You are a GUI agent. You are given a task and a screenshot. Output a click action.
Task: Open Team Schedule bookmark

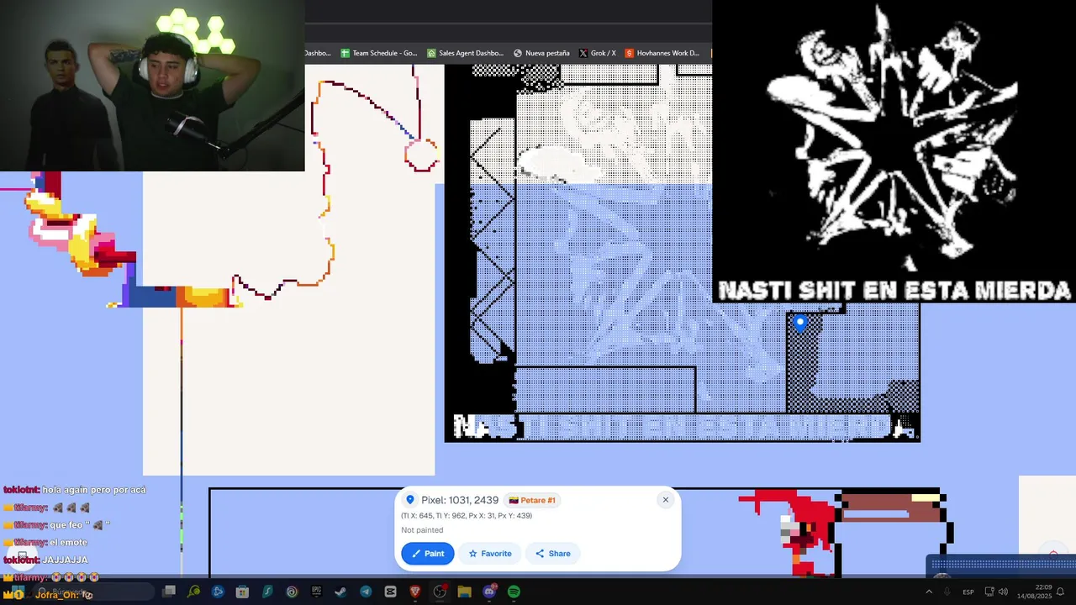(x=378, y=53)
